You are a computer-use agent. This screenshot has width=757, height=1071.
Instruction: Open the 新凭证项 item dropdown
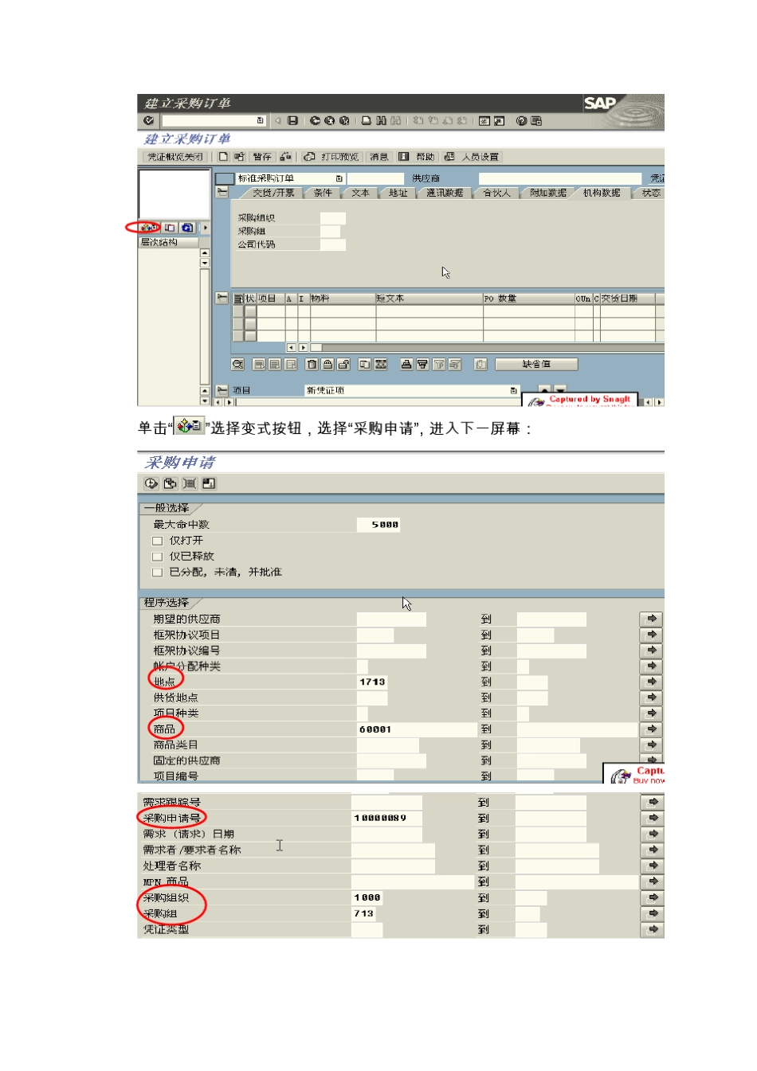point(513,390)
